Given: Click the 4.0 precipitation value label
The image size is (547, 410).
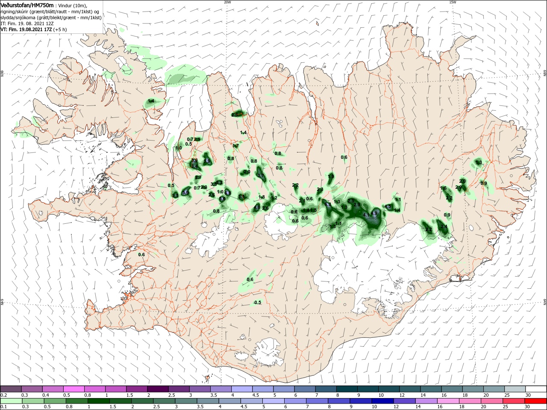Looking at the screenshot, I should (257, 207).
